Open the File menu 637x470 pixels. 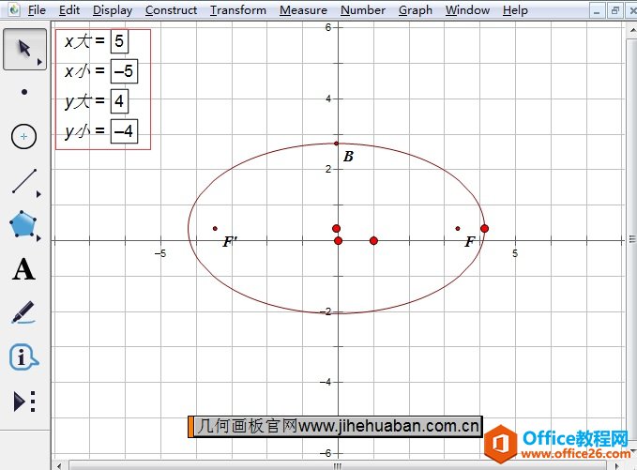(x=37, y=10)
